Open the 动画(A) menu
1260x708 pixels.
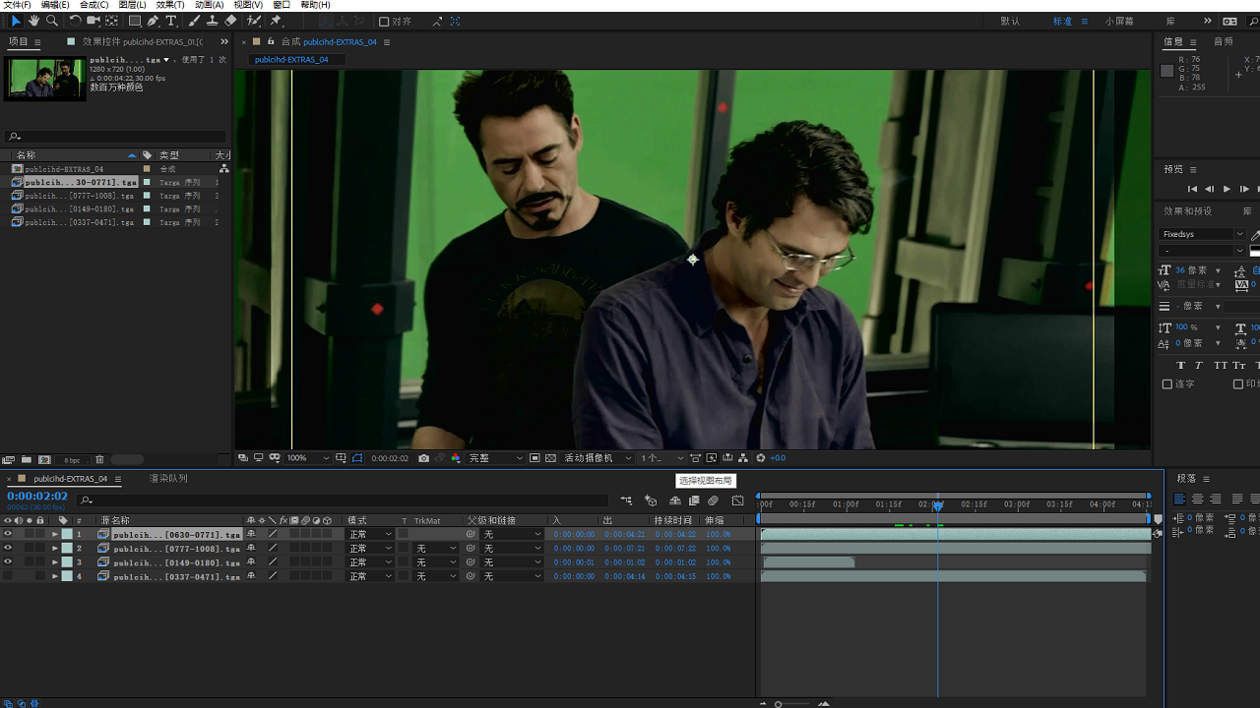point(209,5)
